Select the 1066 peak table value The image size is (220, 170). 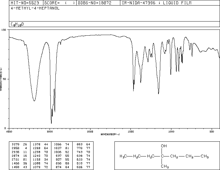[x=62, y=144]
